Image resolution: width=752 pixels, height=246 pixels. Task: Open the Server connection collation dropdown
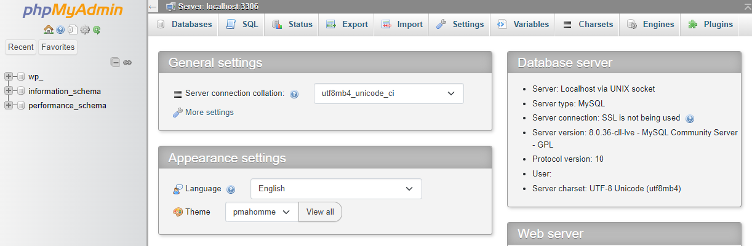pos(388,93)
